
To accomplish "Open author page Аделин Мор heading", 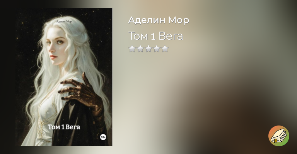I will click(x=159, y=20).
